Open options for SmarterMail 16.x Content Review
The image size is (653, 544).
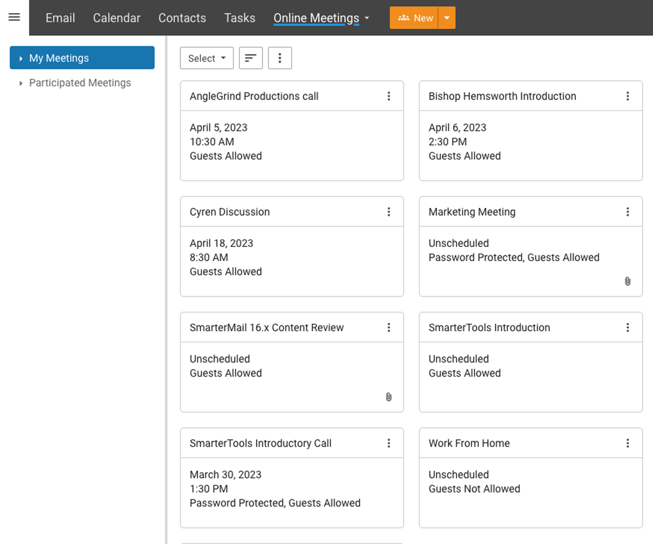pos(389,327)
